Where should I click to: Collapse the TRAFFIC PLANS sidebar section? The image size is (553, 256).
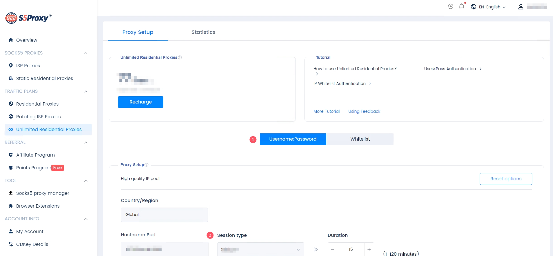click(x=86, y=91)
